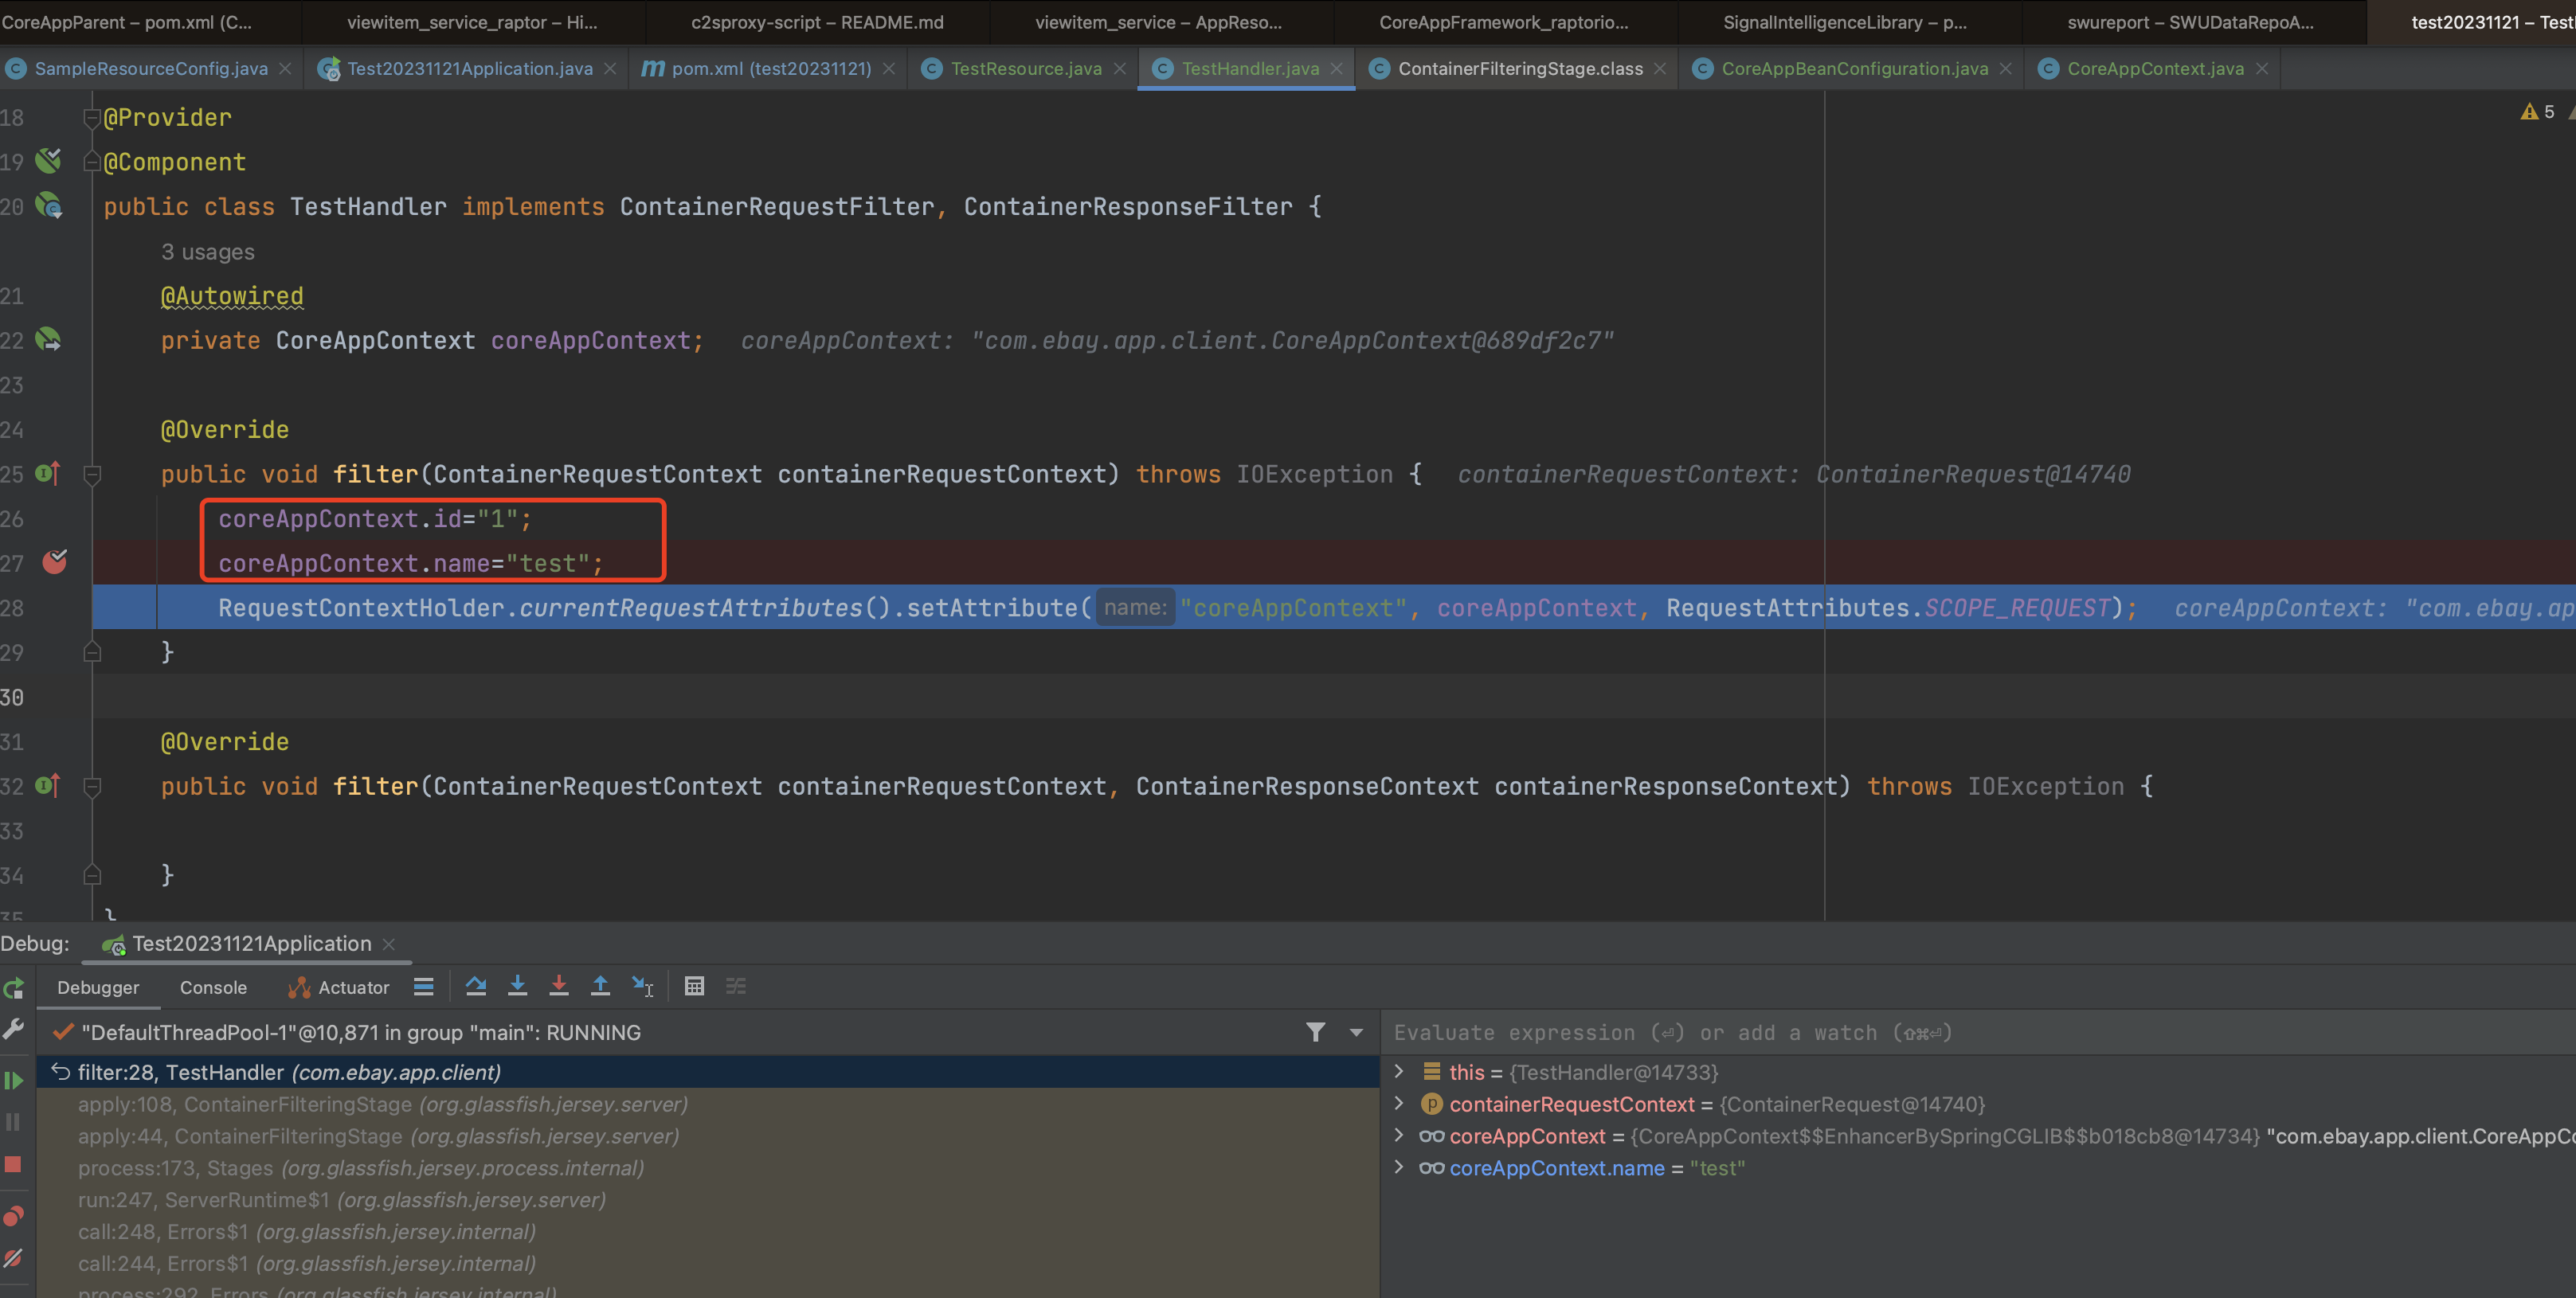Select frame process:173, Stages

(708, 1168)
